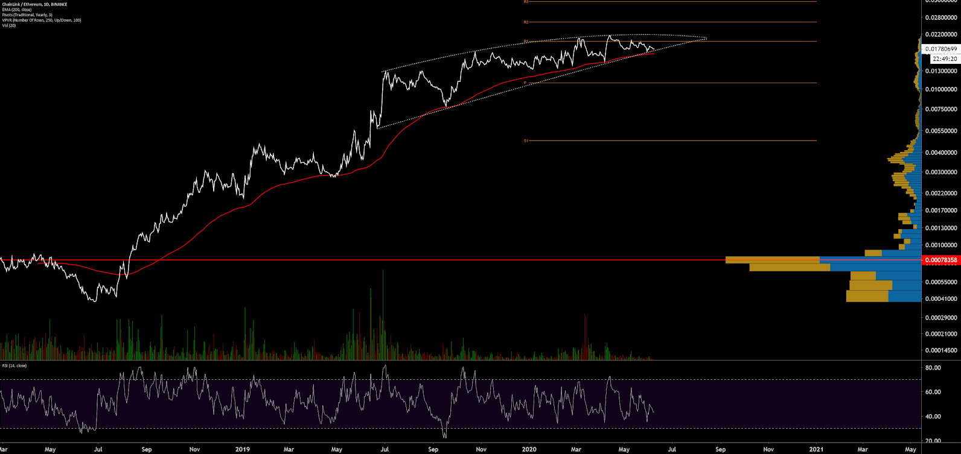Select the VPVR indicator legend entry
961x454 pixels.
click(x=42, y=20)
